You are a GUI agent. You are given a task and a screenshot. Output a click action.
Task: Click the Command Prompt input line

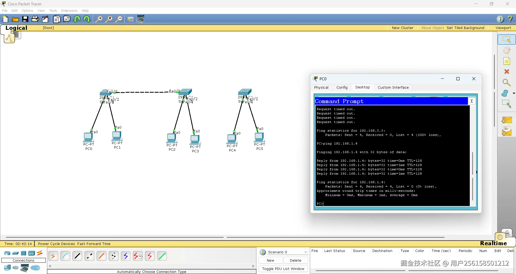pos(392,204)
